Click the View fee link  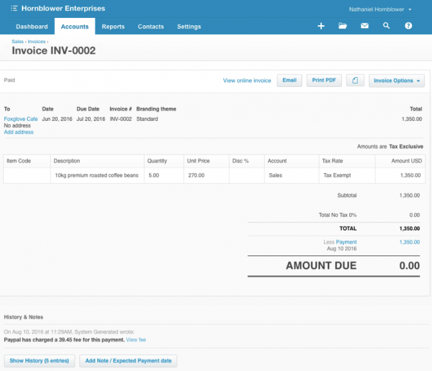(136, 340)
